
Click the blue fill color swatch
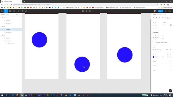154,57
